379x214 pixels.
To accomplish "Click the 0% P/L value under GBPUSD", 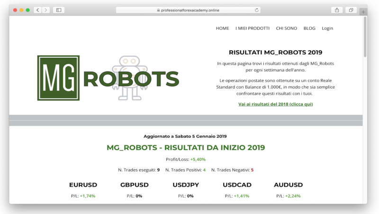I will tap(139, 196).
